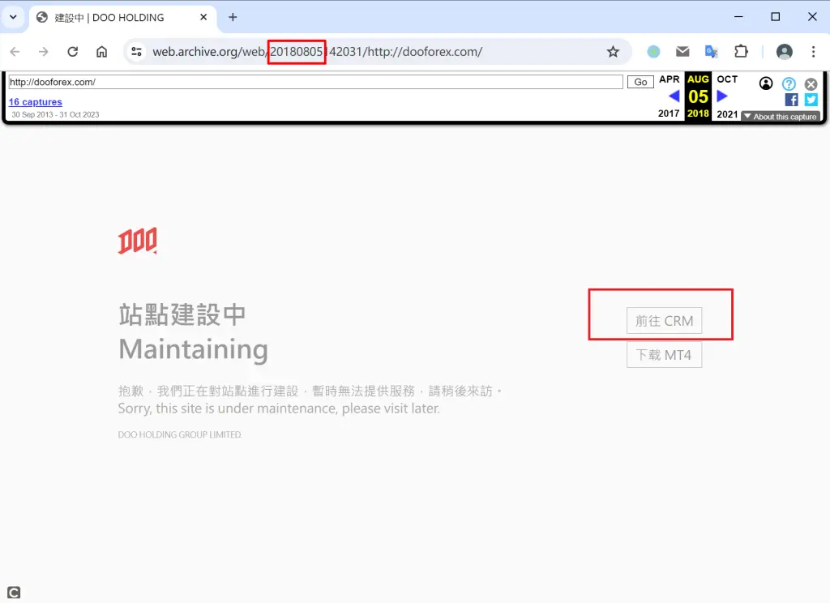Close the DOO HOLDING tab
The width and height of the screenshot is (830, 603).
203,18
